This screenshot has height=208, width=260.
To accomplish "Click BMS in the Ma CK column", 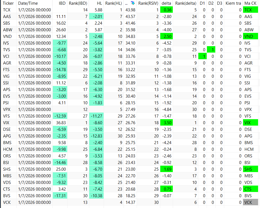I will pos(249,143).
